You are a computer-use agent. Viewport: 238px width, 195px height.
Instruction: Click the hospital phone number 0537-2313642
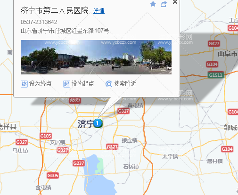[39, 22]
